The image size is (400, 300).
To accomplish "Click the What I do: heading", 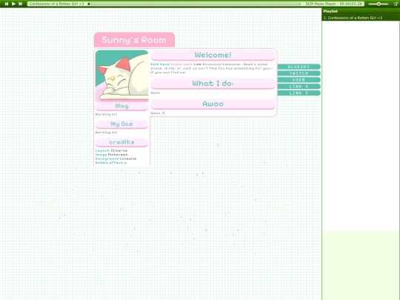I will click(x=213, y=84).
